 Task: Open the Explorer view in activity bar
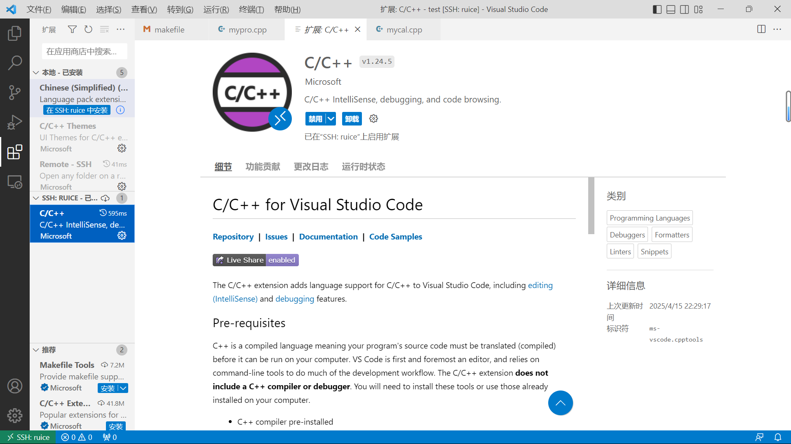pyautogui.click(x=15, y=33)
